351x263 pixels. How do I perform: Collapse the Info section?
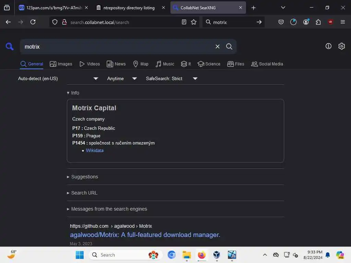(x=73, y=93)
